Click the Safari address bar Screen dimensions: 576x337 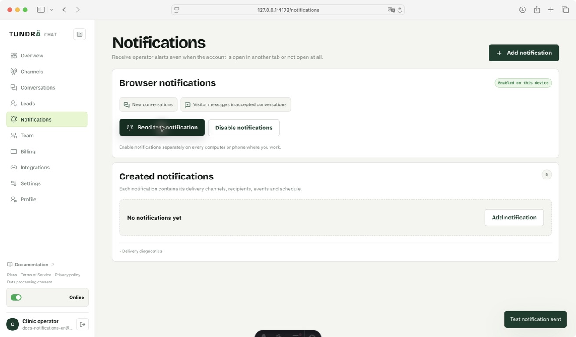(x=288, y=10)
